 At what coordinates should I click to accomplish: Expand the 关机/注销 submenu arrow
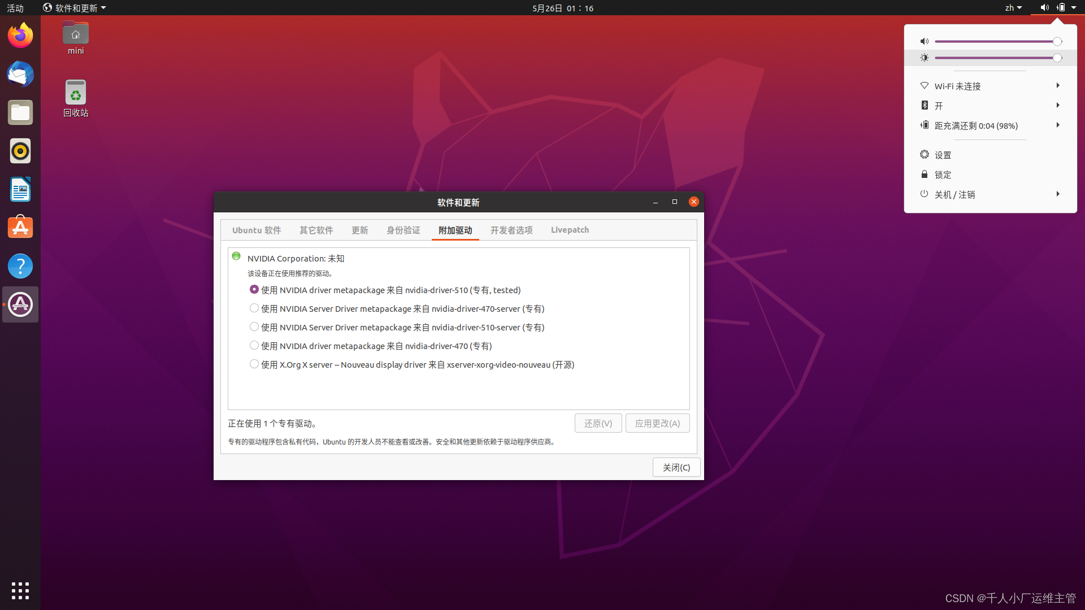pos(1058,194)
